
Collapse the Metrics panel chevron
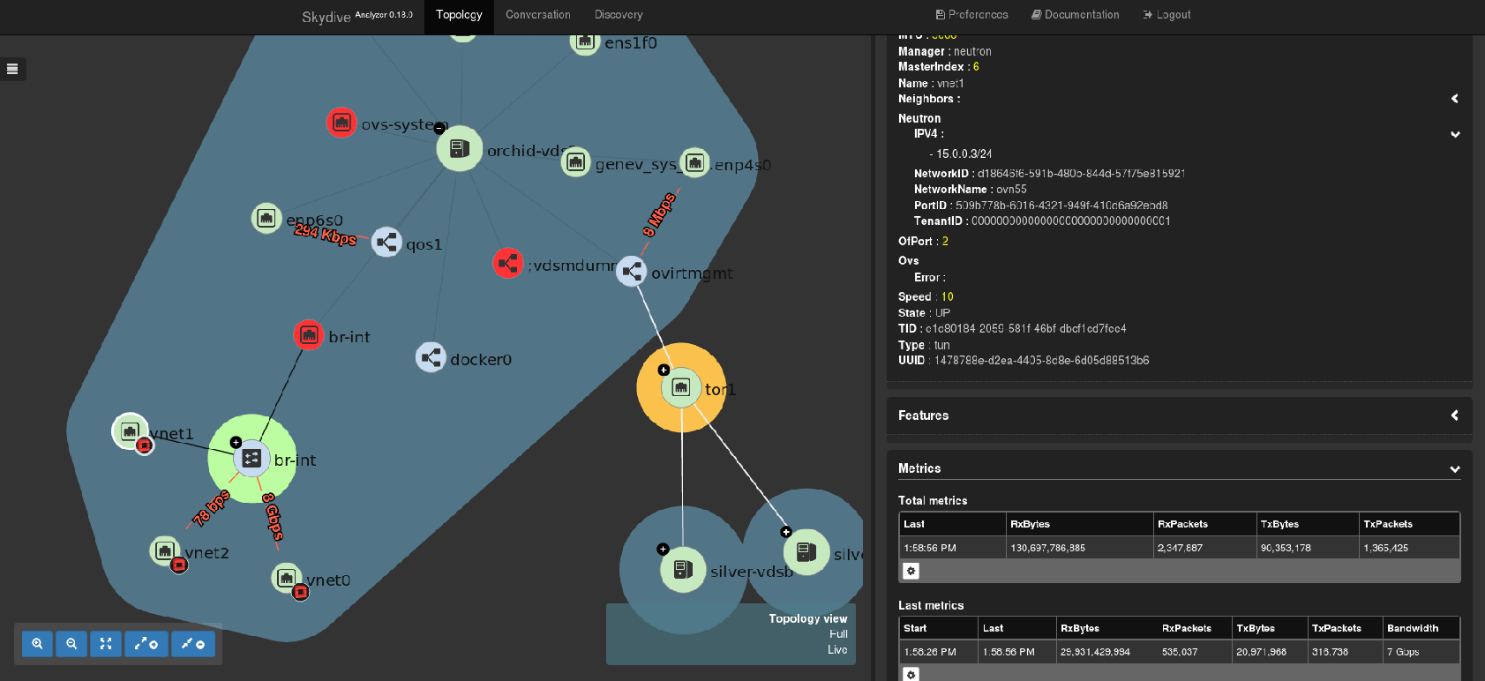(x=1454, y=469)
